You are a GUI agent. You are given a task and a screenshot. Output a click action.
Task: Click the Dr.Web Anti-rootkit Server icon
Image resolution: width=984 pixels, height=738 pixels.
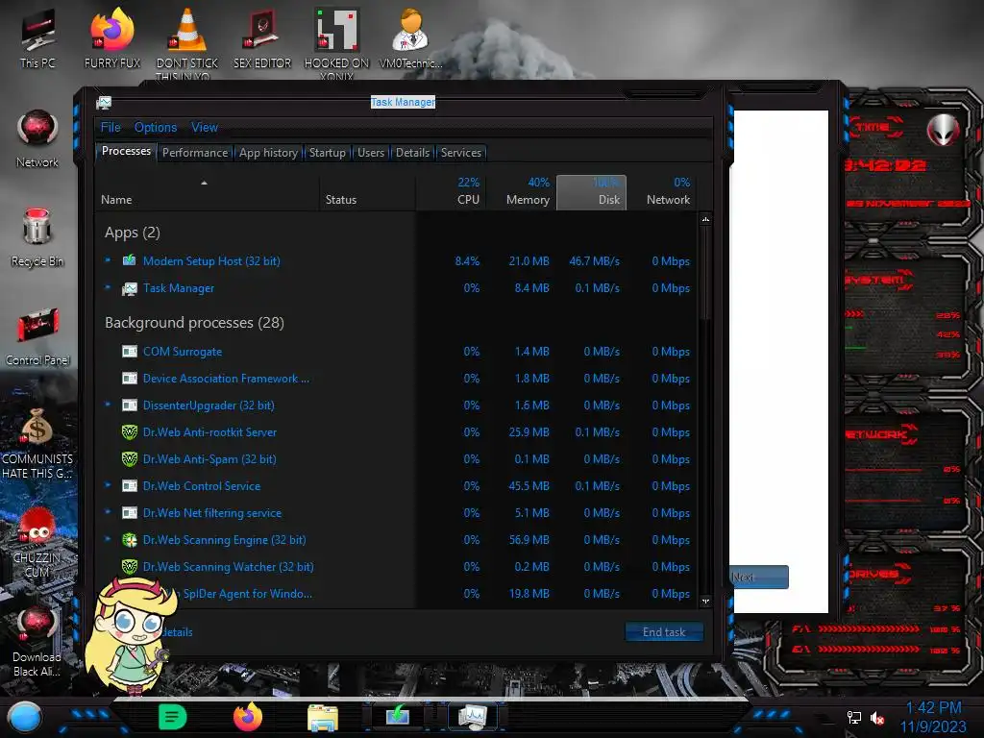130,432
